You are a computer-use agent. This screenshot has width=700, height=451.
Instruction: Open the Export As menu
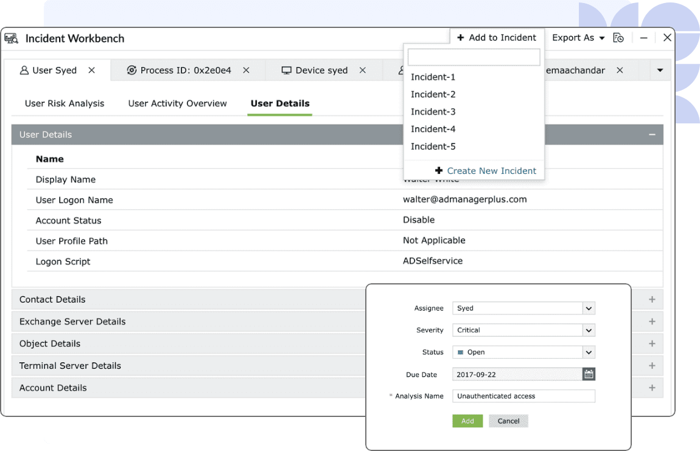[x=578, y=38]
